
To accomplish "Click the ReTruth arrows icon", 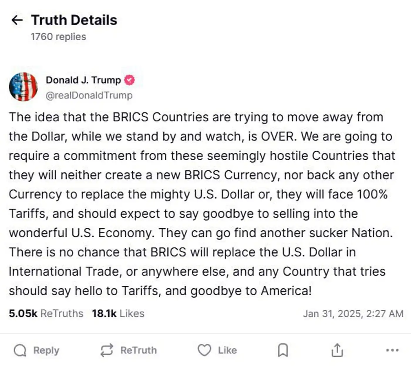I will pyautogui.click(x=107, y=350).
